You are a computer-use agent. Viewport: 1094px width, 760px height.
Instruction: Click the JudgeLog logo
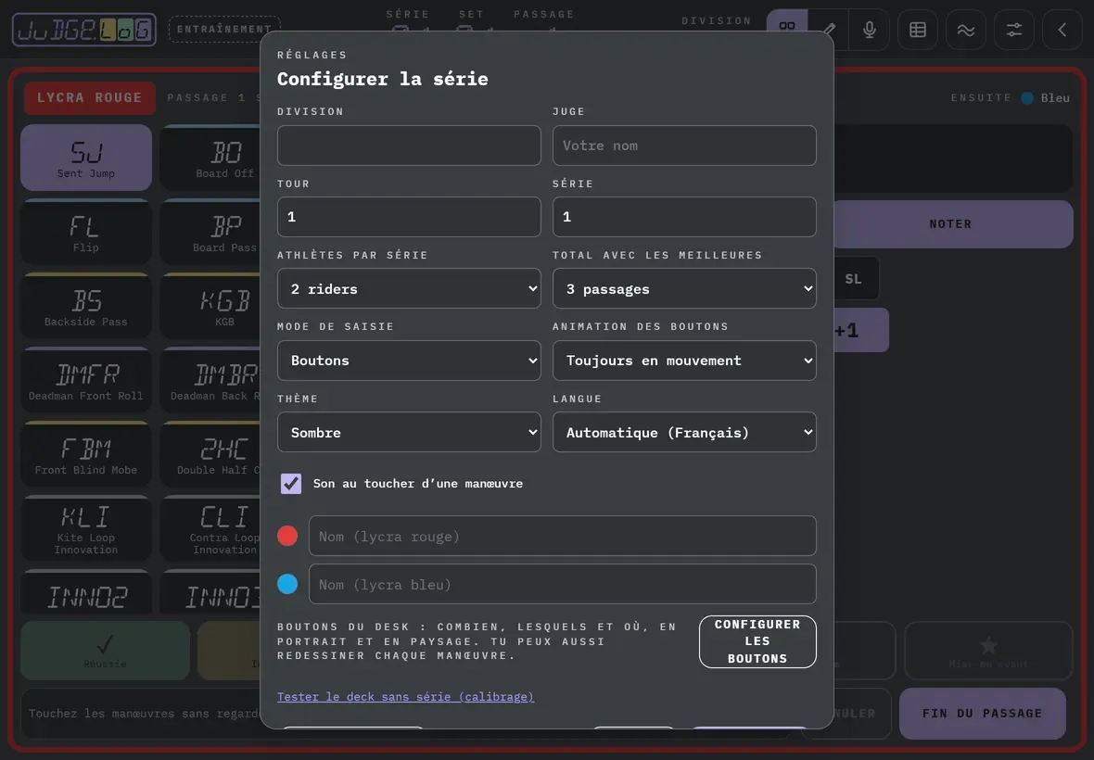click(x=84, y=30)
